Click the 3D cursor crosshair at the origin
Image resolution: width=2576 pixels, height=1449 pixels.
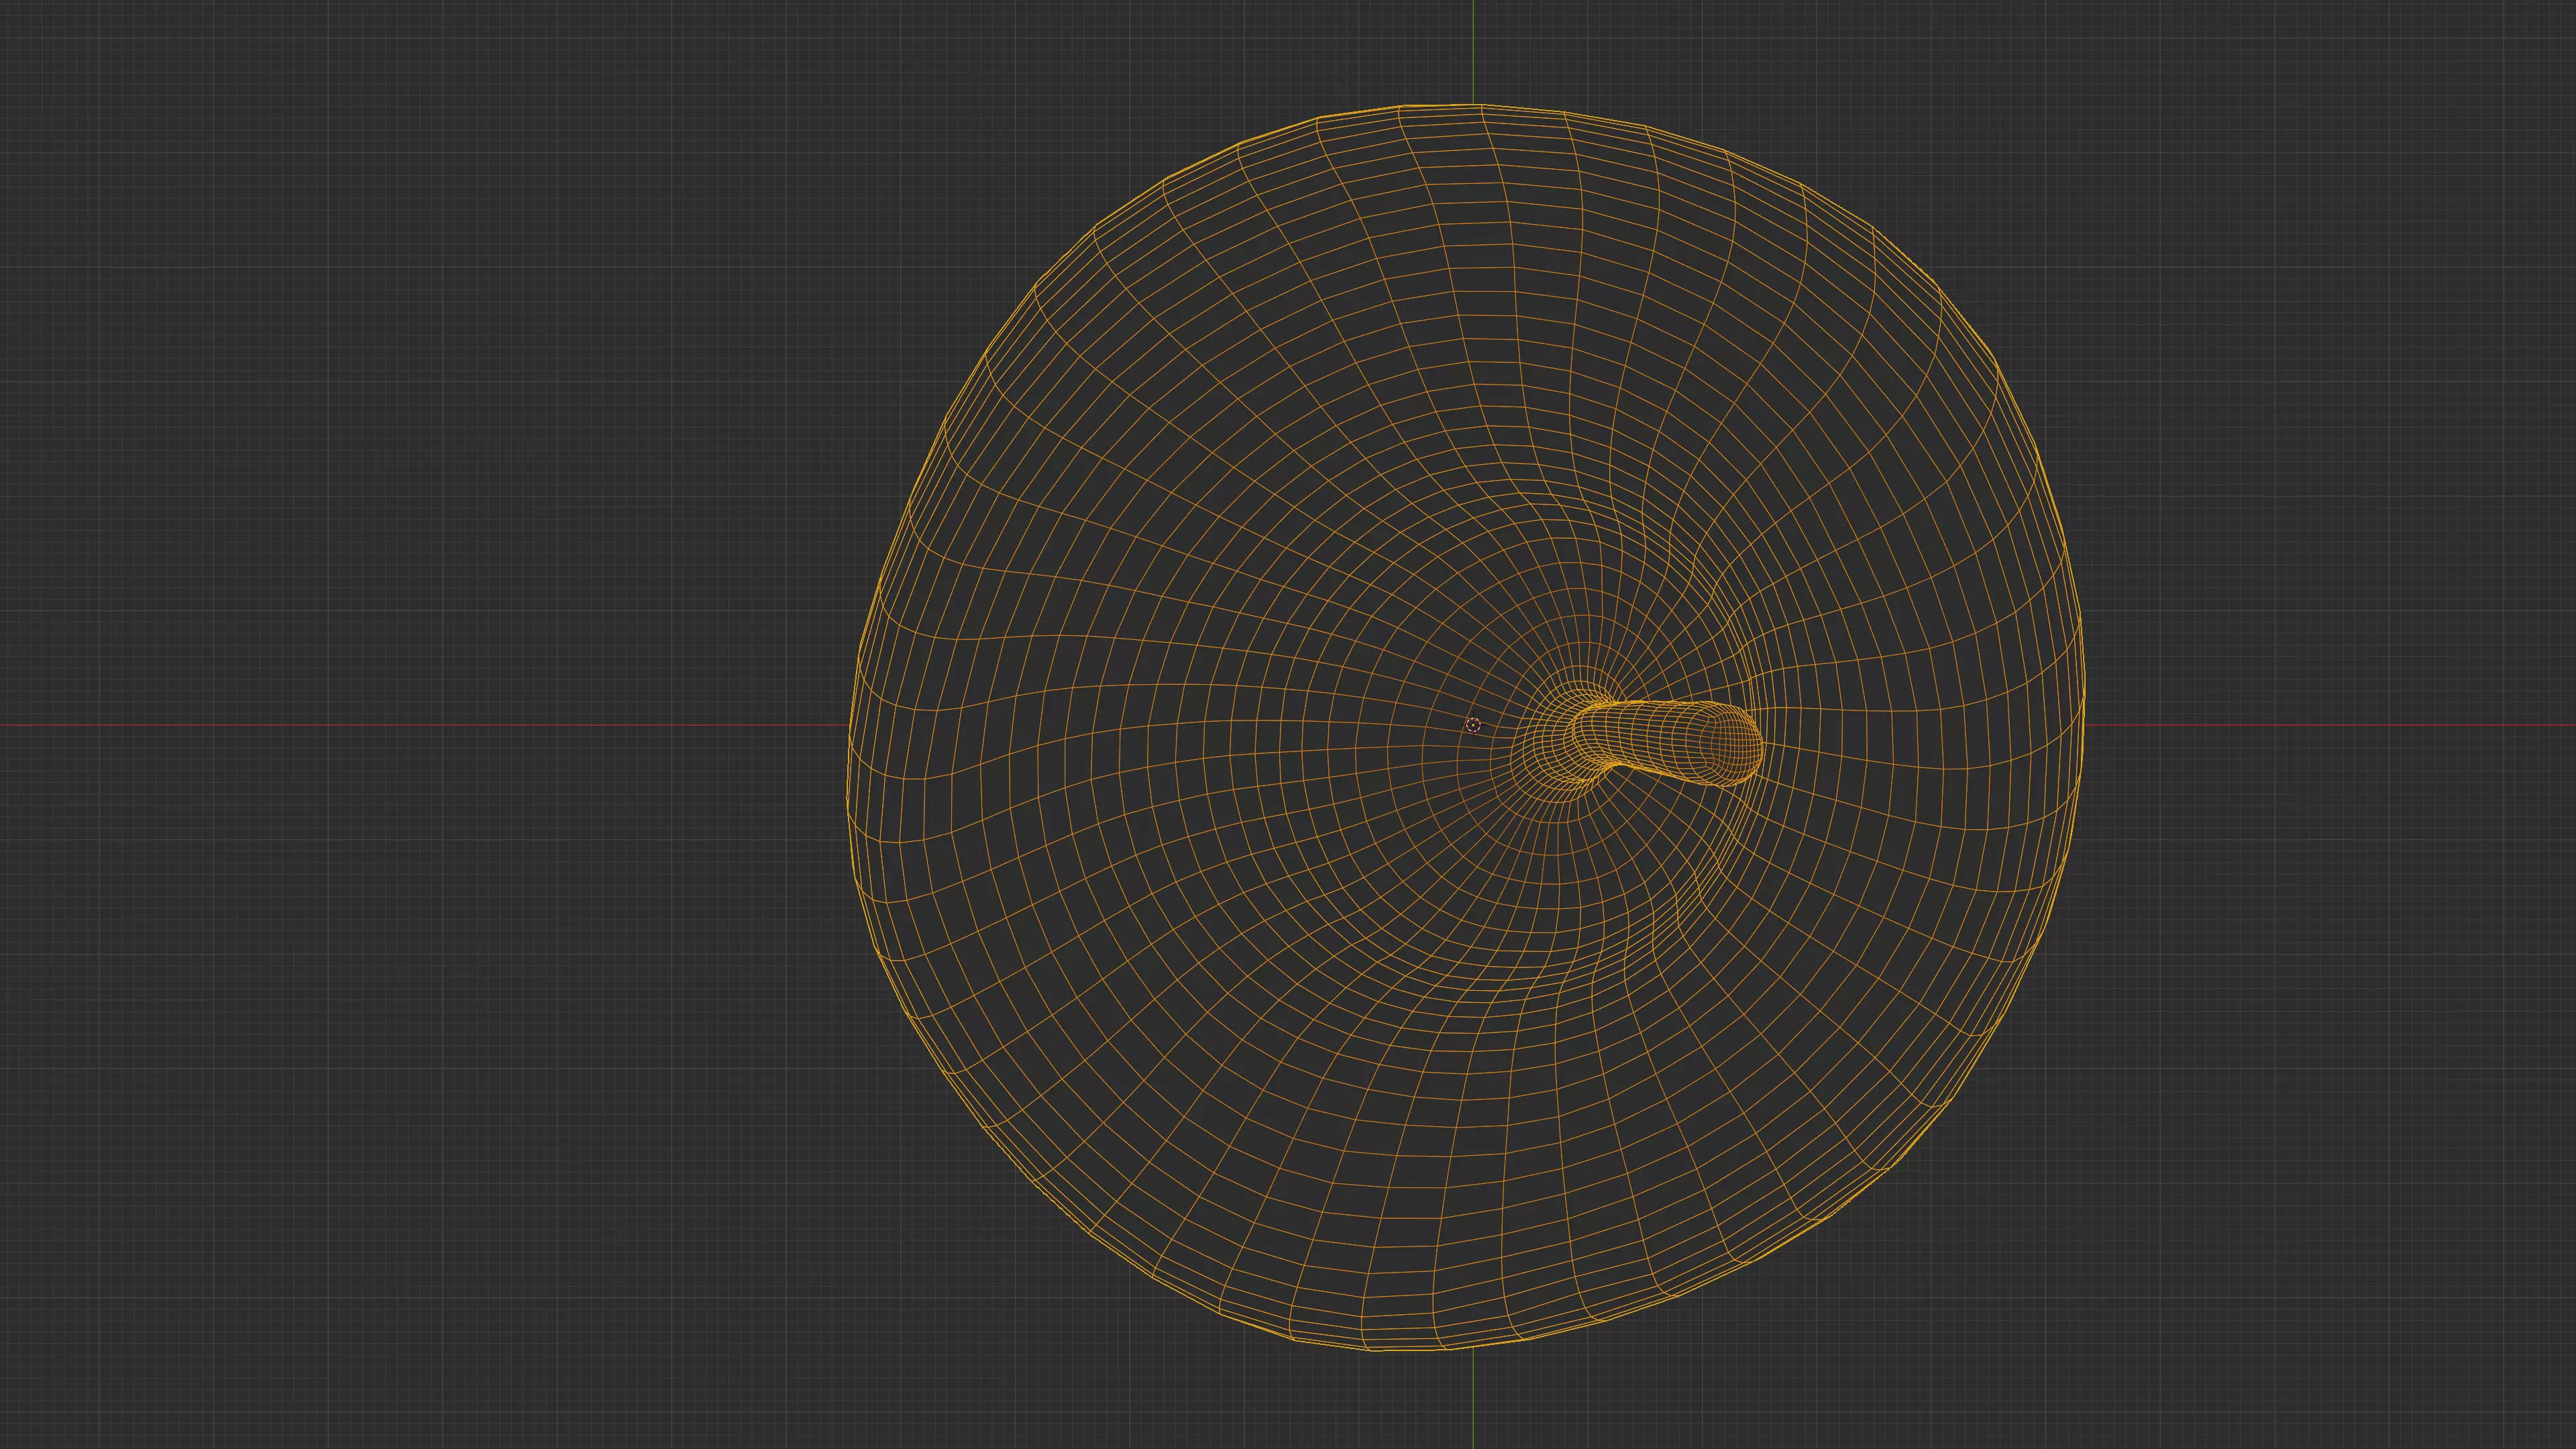1473,725
